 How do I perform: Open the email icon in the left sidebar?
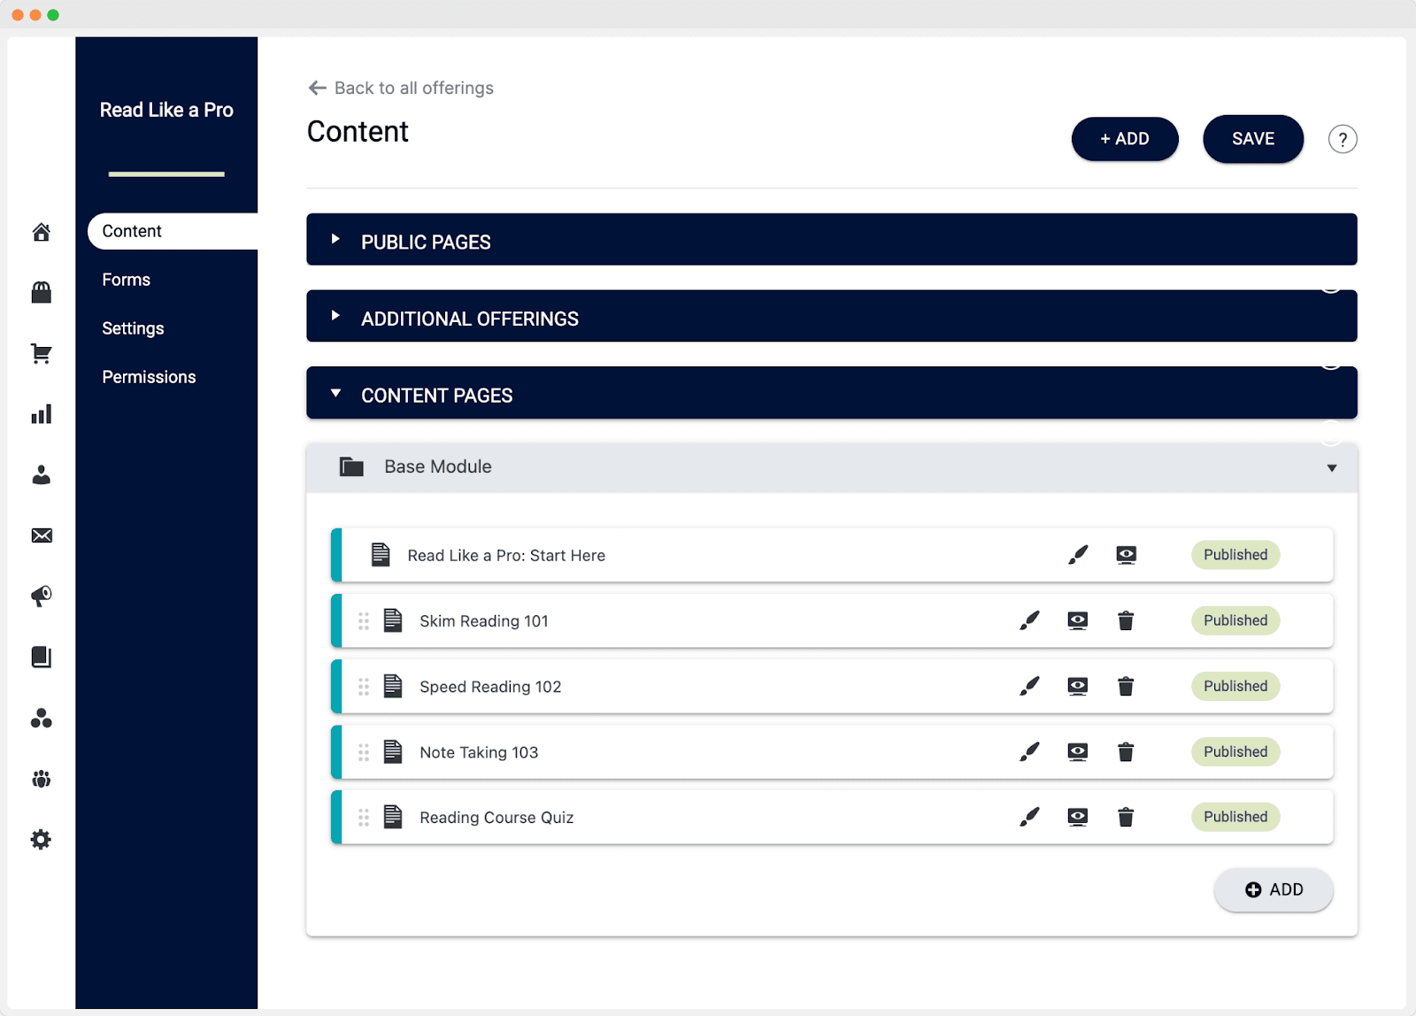click(x=41, y=535)
